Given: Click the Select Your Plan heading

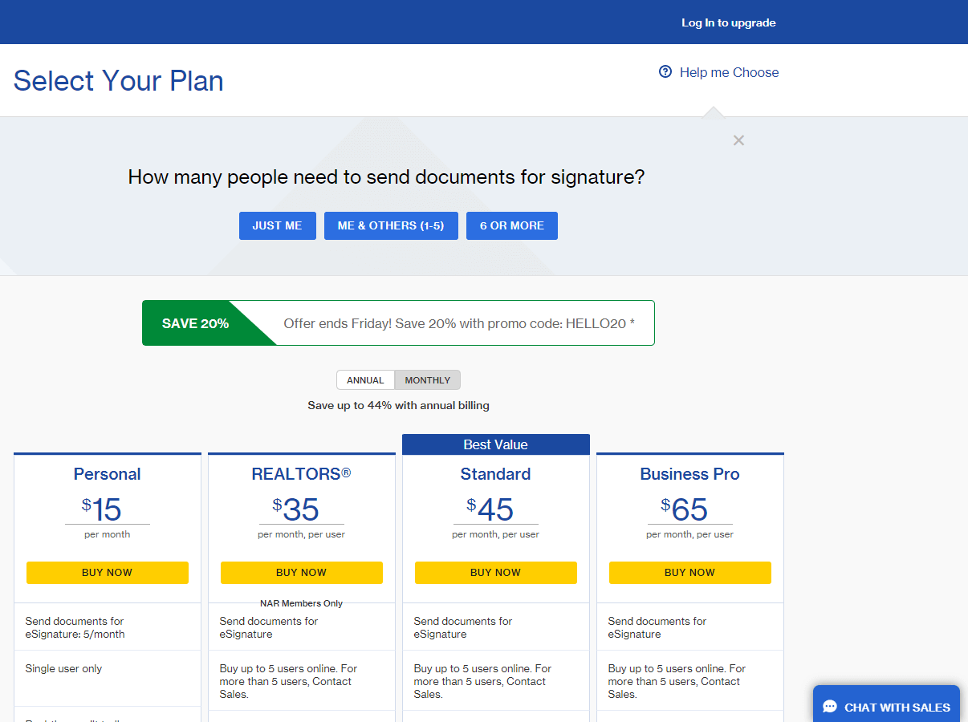Looking at the screenshot, I should click(x=119, y=81).
